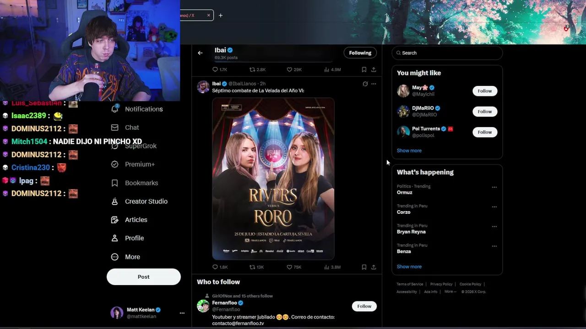586x329 pixels.
Task: Open the Cookie Policy link
Action: tap(470, 284)
